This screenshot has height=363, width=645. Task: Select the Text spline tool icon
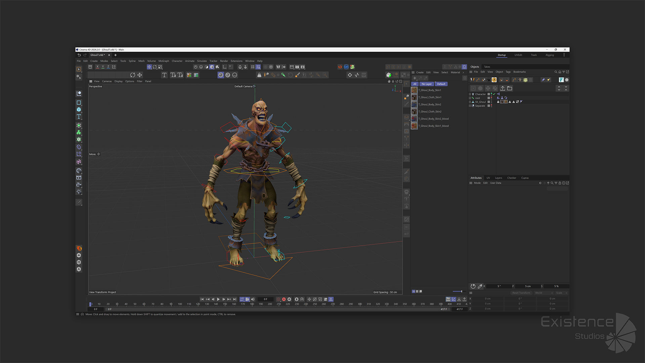[x=164, y=75]
